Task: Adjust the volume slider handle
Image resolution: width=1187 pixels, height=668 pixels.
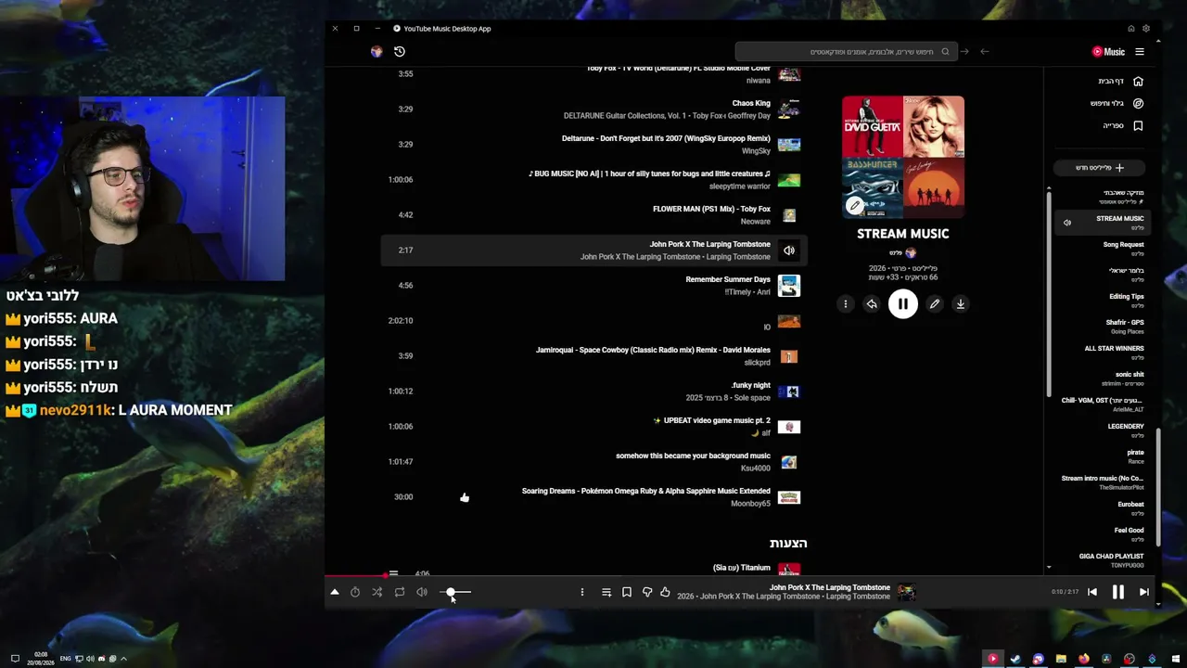Action: (451, 592)
